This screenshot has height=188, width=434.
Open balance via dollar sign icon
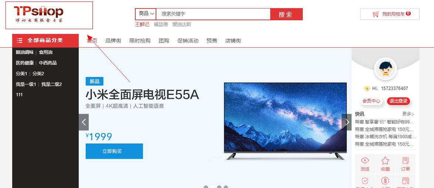point(385,181)
